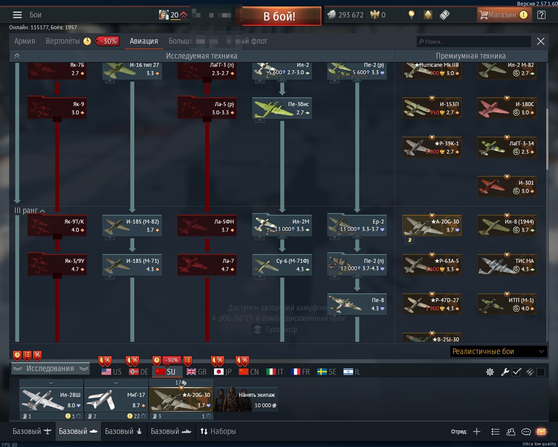Expand the Пе-2 (п) aircraft group
The height and width of the screenshot is (447, 558).
pos(357,276)
